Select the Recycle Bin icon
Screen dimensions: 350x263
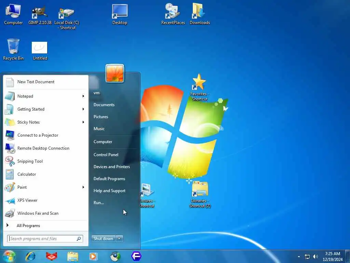(13, 50)
